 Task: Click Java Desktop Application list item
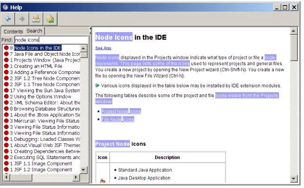144,178
